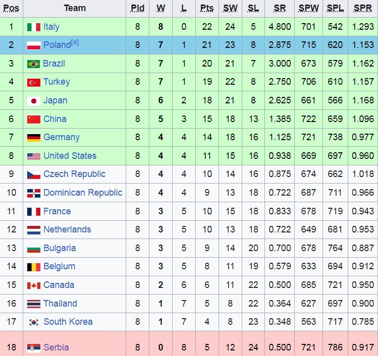Open the Thailand team link

pos(60,304)
